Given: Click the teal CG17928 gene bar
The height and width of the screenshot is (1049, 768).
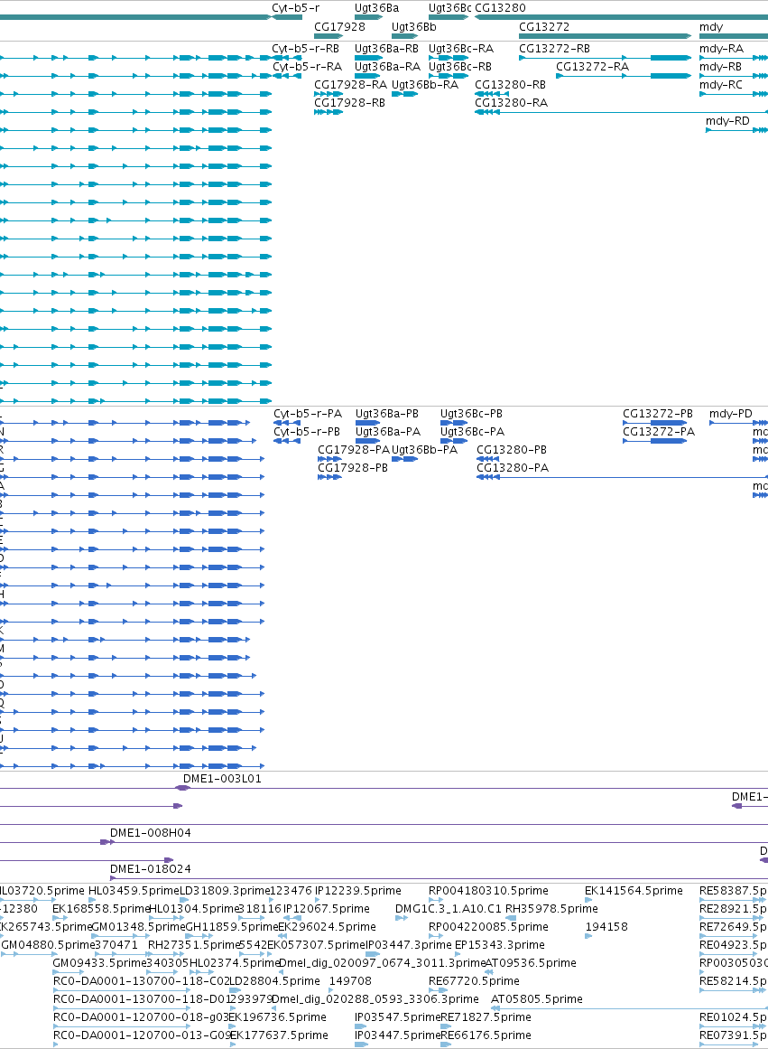Looking at the screenshot, I should click(x=328, y=36).
